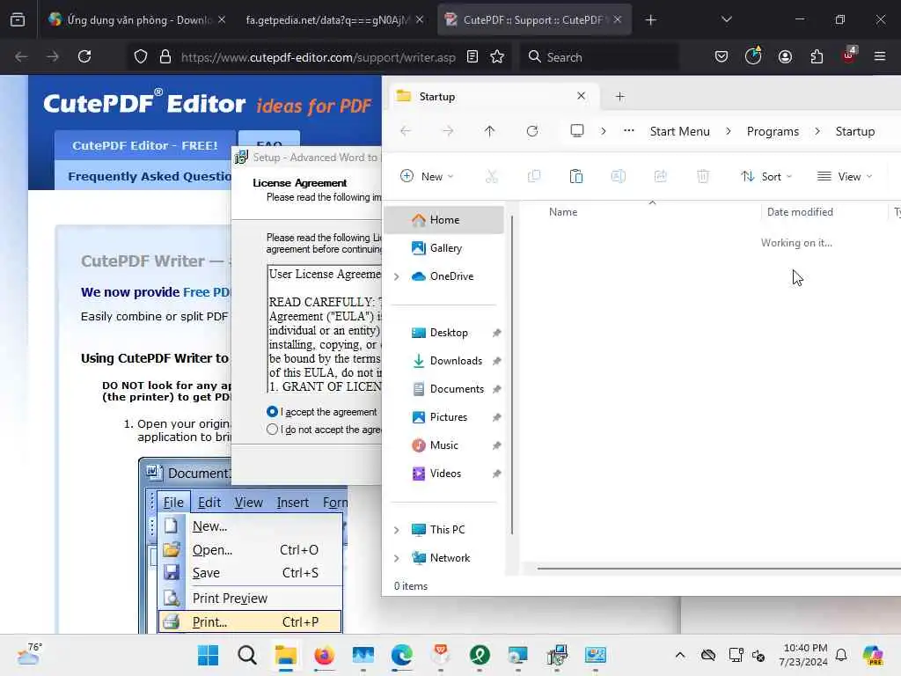Image resolution: width=901 pixels, height=676 pixels.
Task: Open Firefox account profile icon
Action: tap(785, 56)
